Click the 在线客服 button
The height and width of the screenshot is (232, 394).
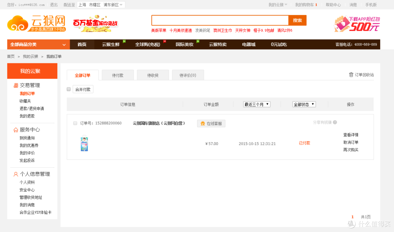[211, 124]
